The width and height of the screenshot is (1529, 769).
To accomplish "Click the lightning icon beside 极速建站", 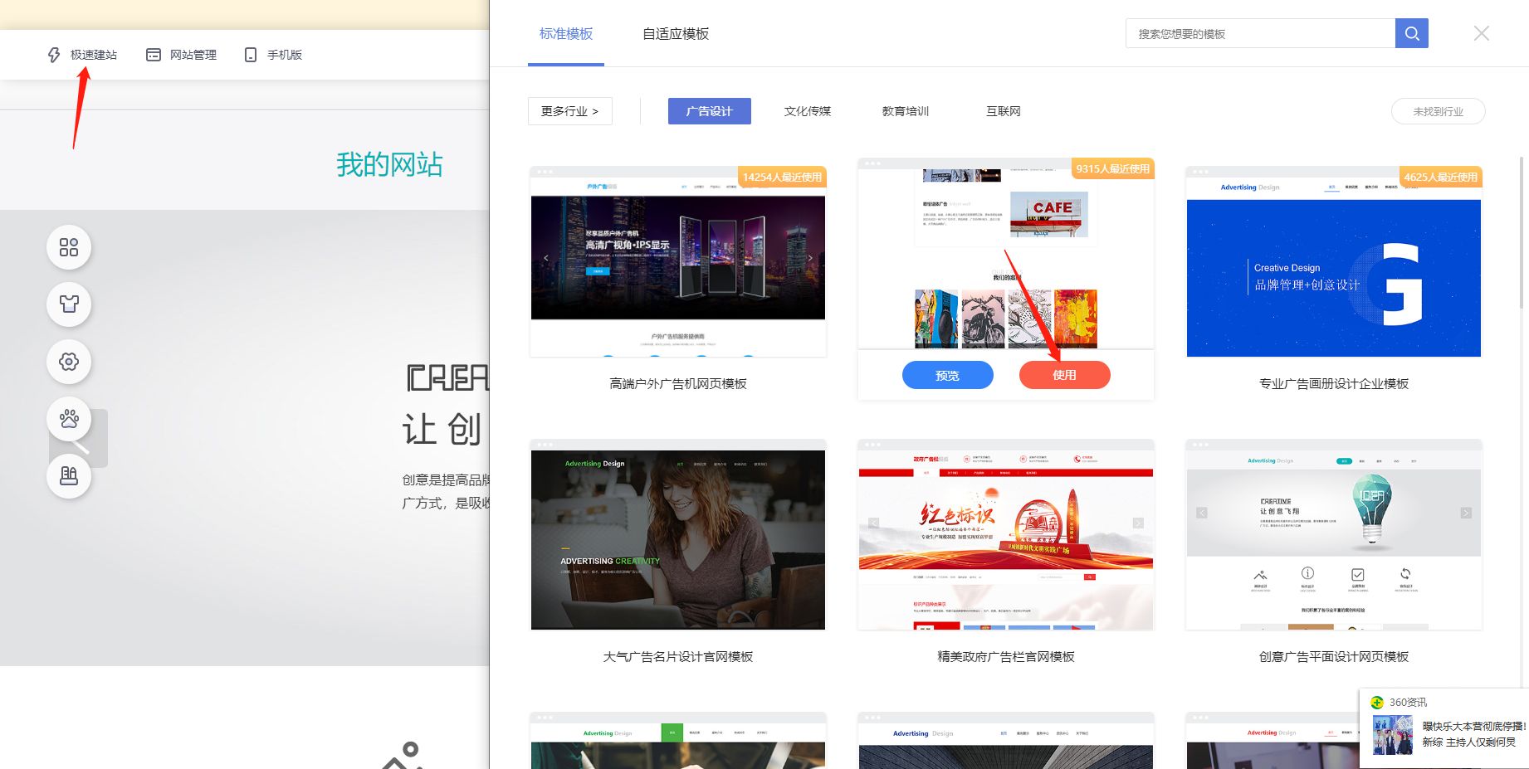I will 54,55.
